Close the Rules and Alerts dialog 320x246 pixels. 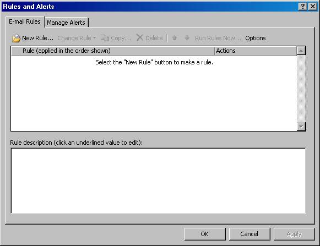[x=313, y=7]
